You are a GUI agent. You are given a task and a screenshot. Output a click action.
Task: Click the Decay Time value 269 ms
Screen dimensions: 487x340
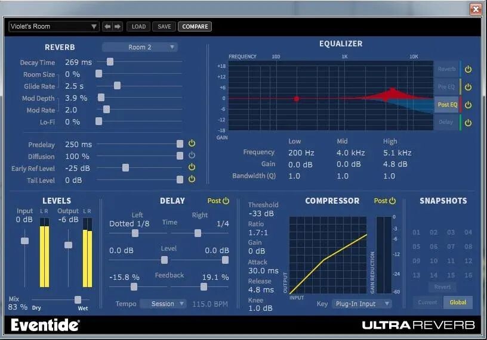click(x=79, y=63)
